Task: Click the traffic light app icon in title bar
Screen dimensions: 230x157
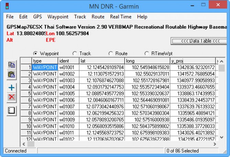Action: (x=7, y=6)
